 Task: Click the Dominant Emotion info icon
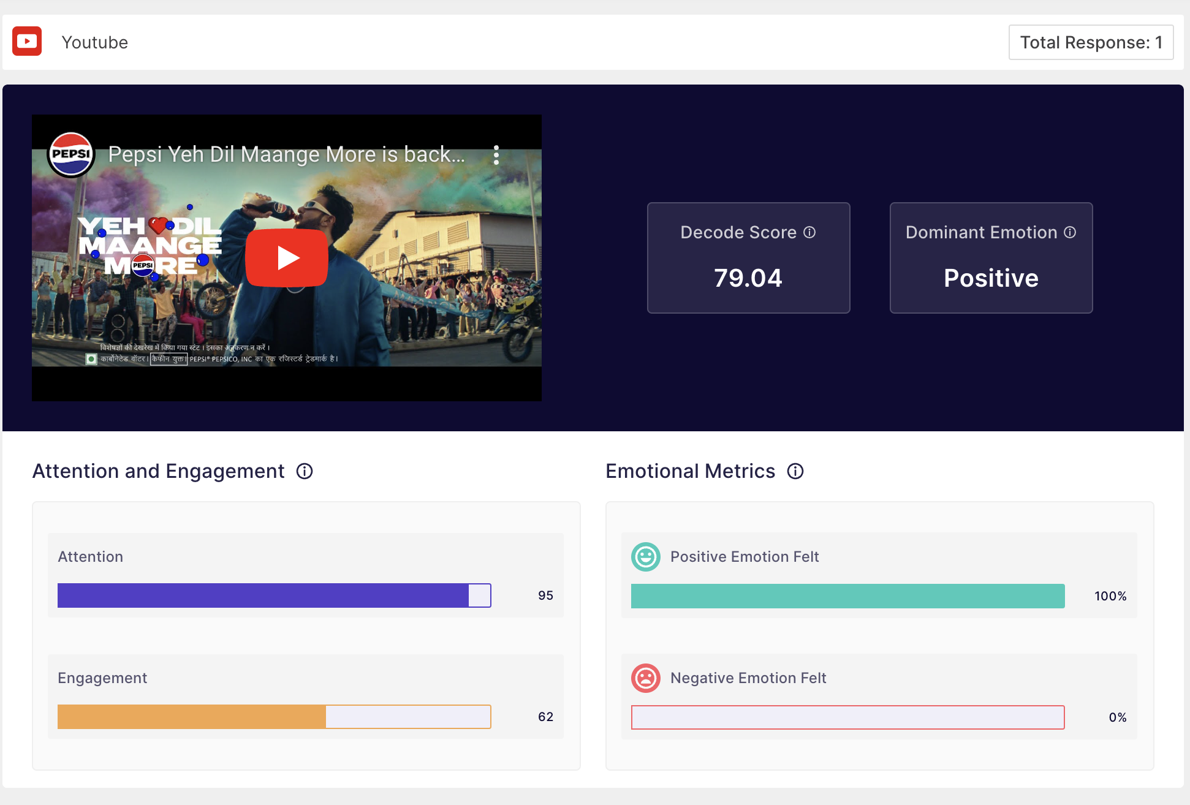point(1070,232)
